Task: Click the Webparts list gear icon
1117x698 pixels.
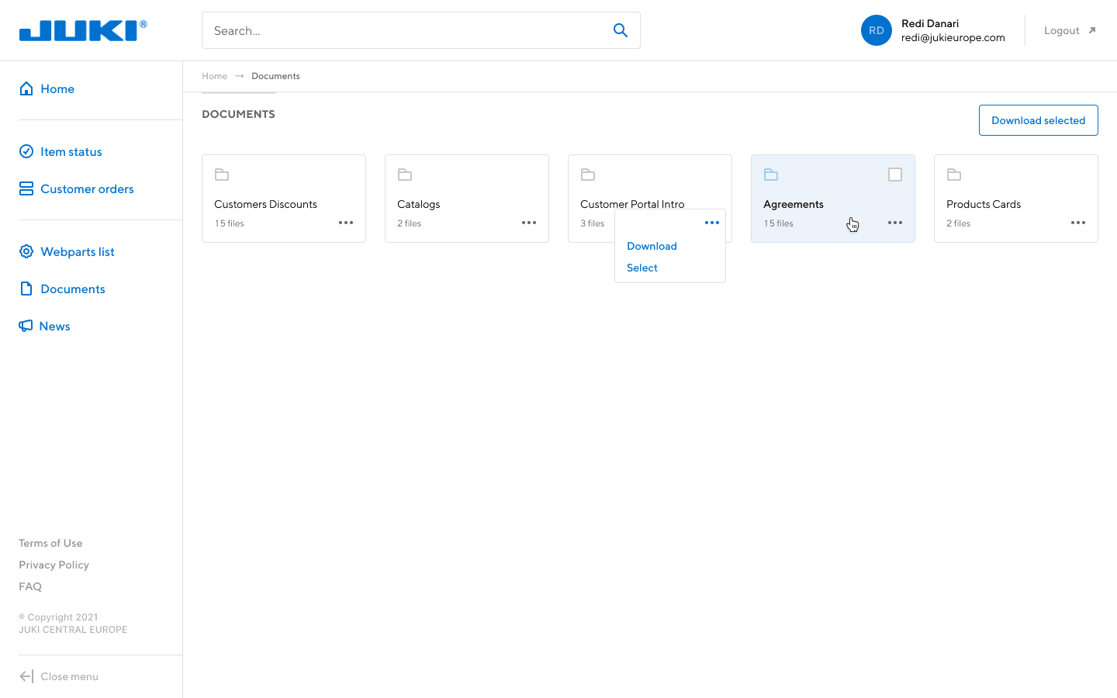Action: (26, 251)
